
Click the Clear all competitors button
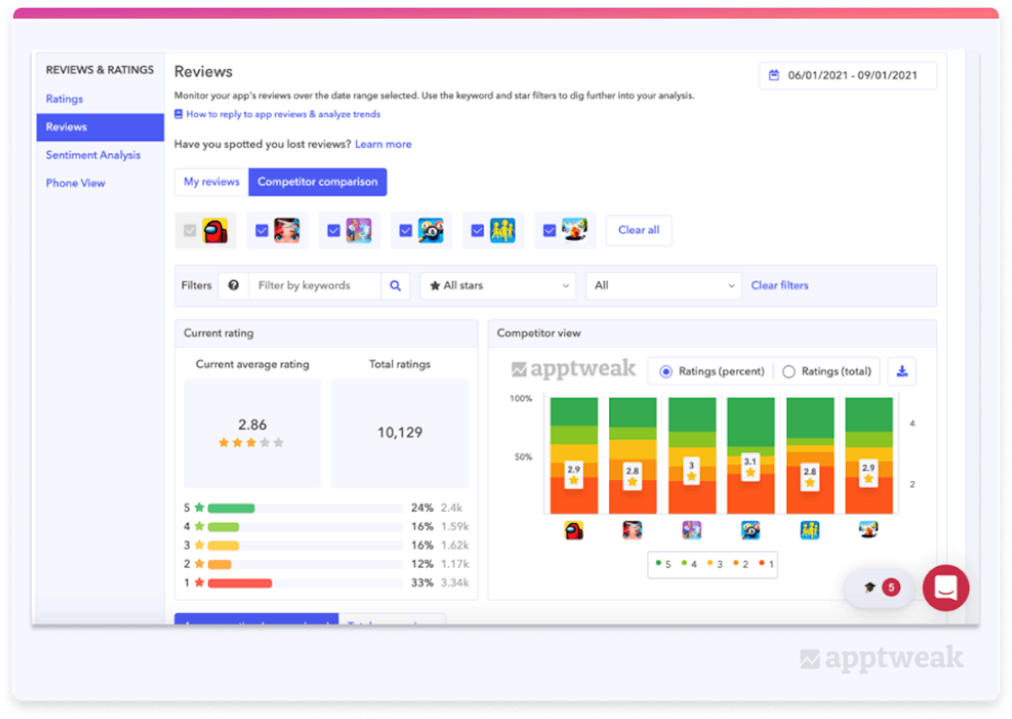tap(638, 230)
